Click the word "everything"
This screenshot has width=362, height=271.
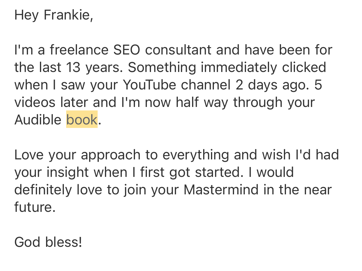pyautogui.click(x=196, y=155)
